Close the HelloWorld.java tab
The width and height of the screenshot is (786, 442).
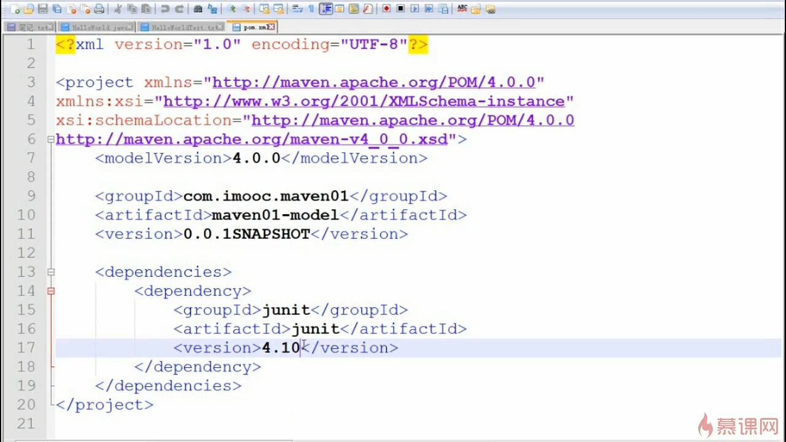click(x=130, y=27)
